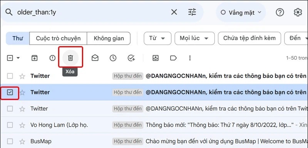
Task: Expand select-all dropdown arrow
Action: pos(18,58)
